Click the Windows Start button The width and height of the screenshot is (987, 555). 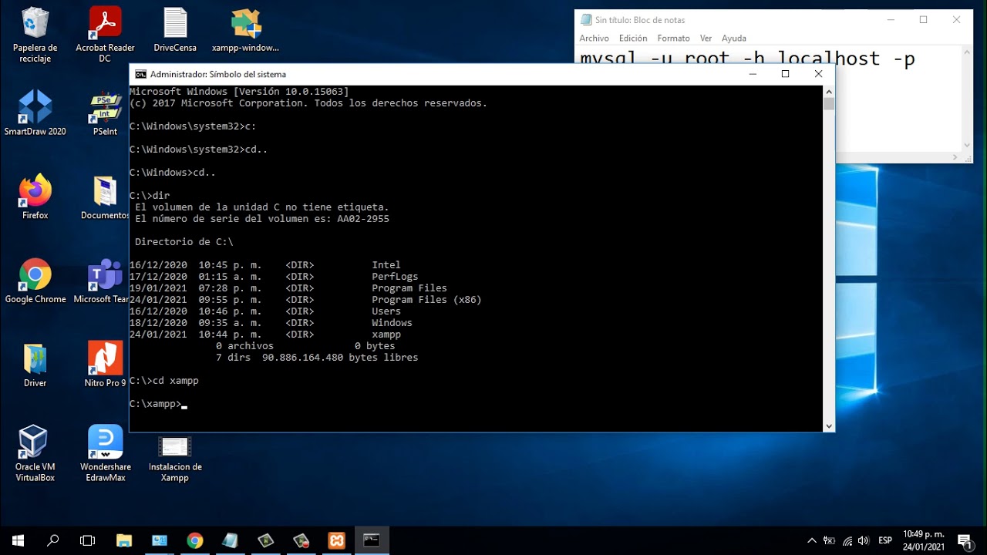18,540
